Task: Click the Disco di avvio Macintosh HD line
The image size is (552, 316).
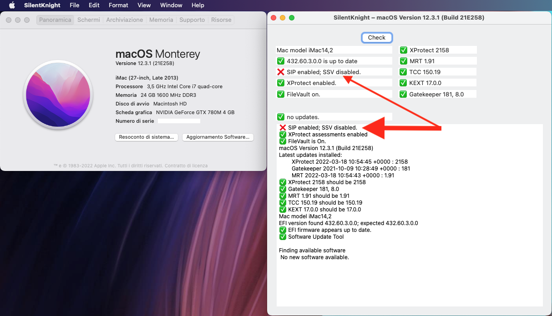Action: pos(151,104)
